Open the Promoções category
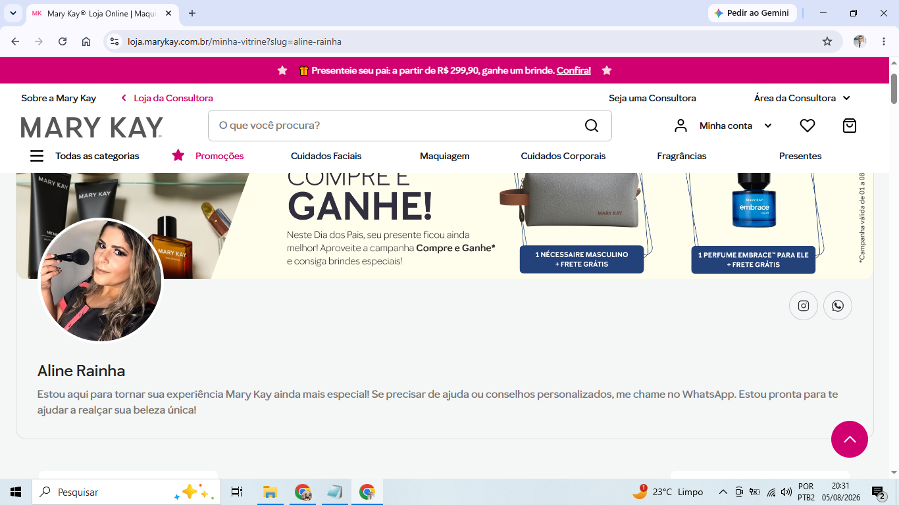 point(220,156)
